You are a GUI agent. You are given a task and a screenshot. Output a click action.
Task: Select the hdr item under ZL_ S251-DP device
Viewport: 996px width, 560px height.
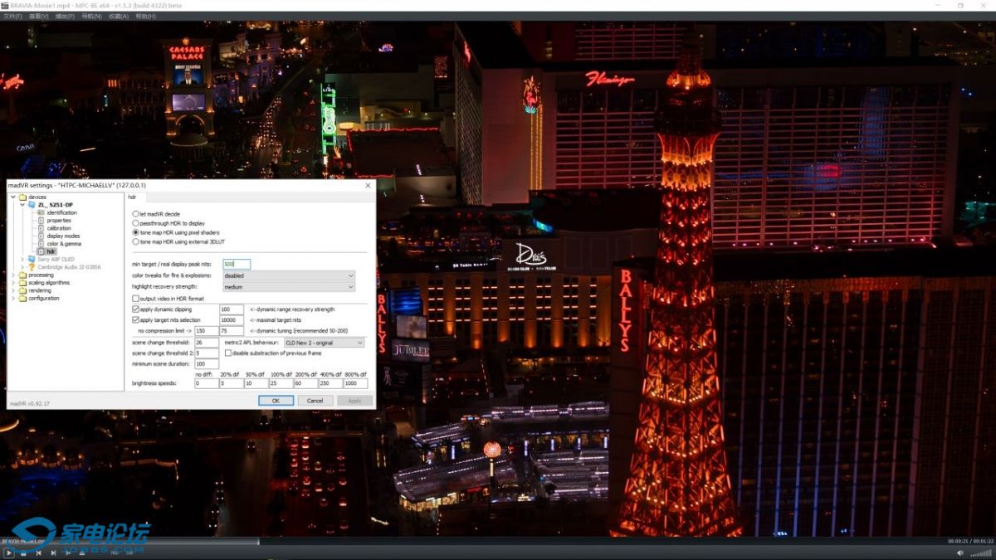click(51, 251)
